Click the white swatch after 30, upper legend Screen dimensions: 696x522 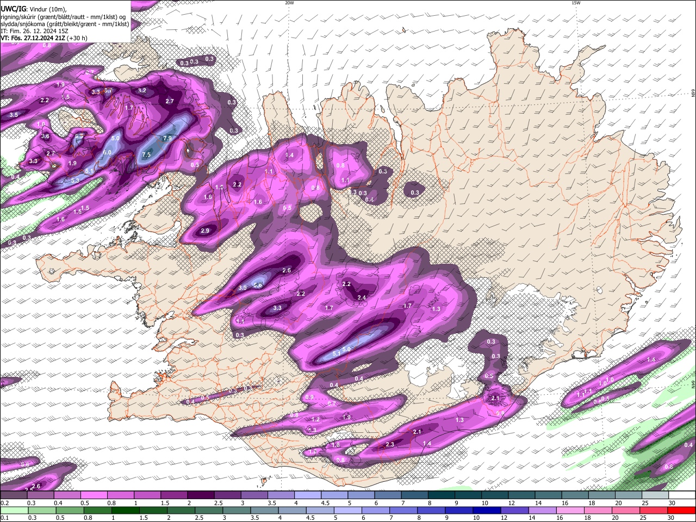(x=682, y=495)
